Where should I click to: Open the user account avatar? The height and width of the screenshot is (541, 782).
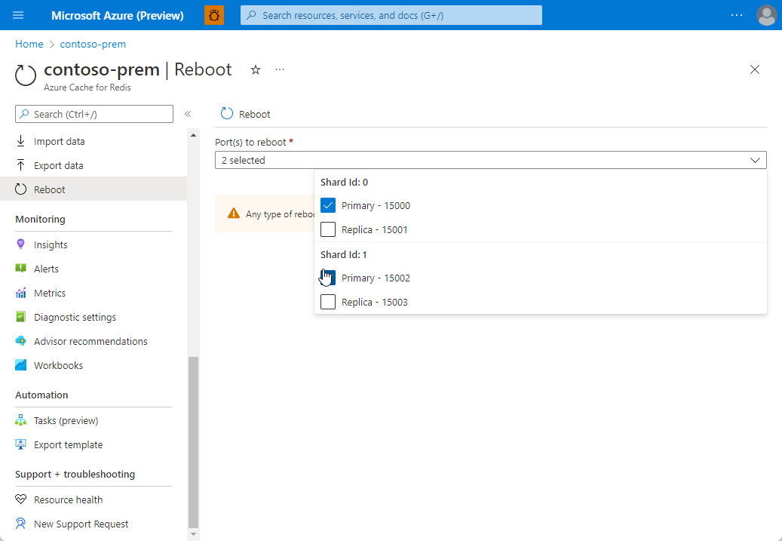coord(766,15)
